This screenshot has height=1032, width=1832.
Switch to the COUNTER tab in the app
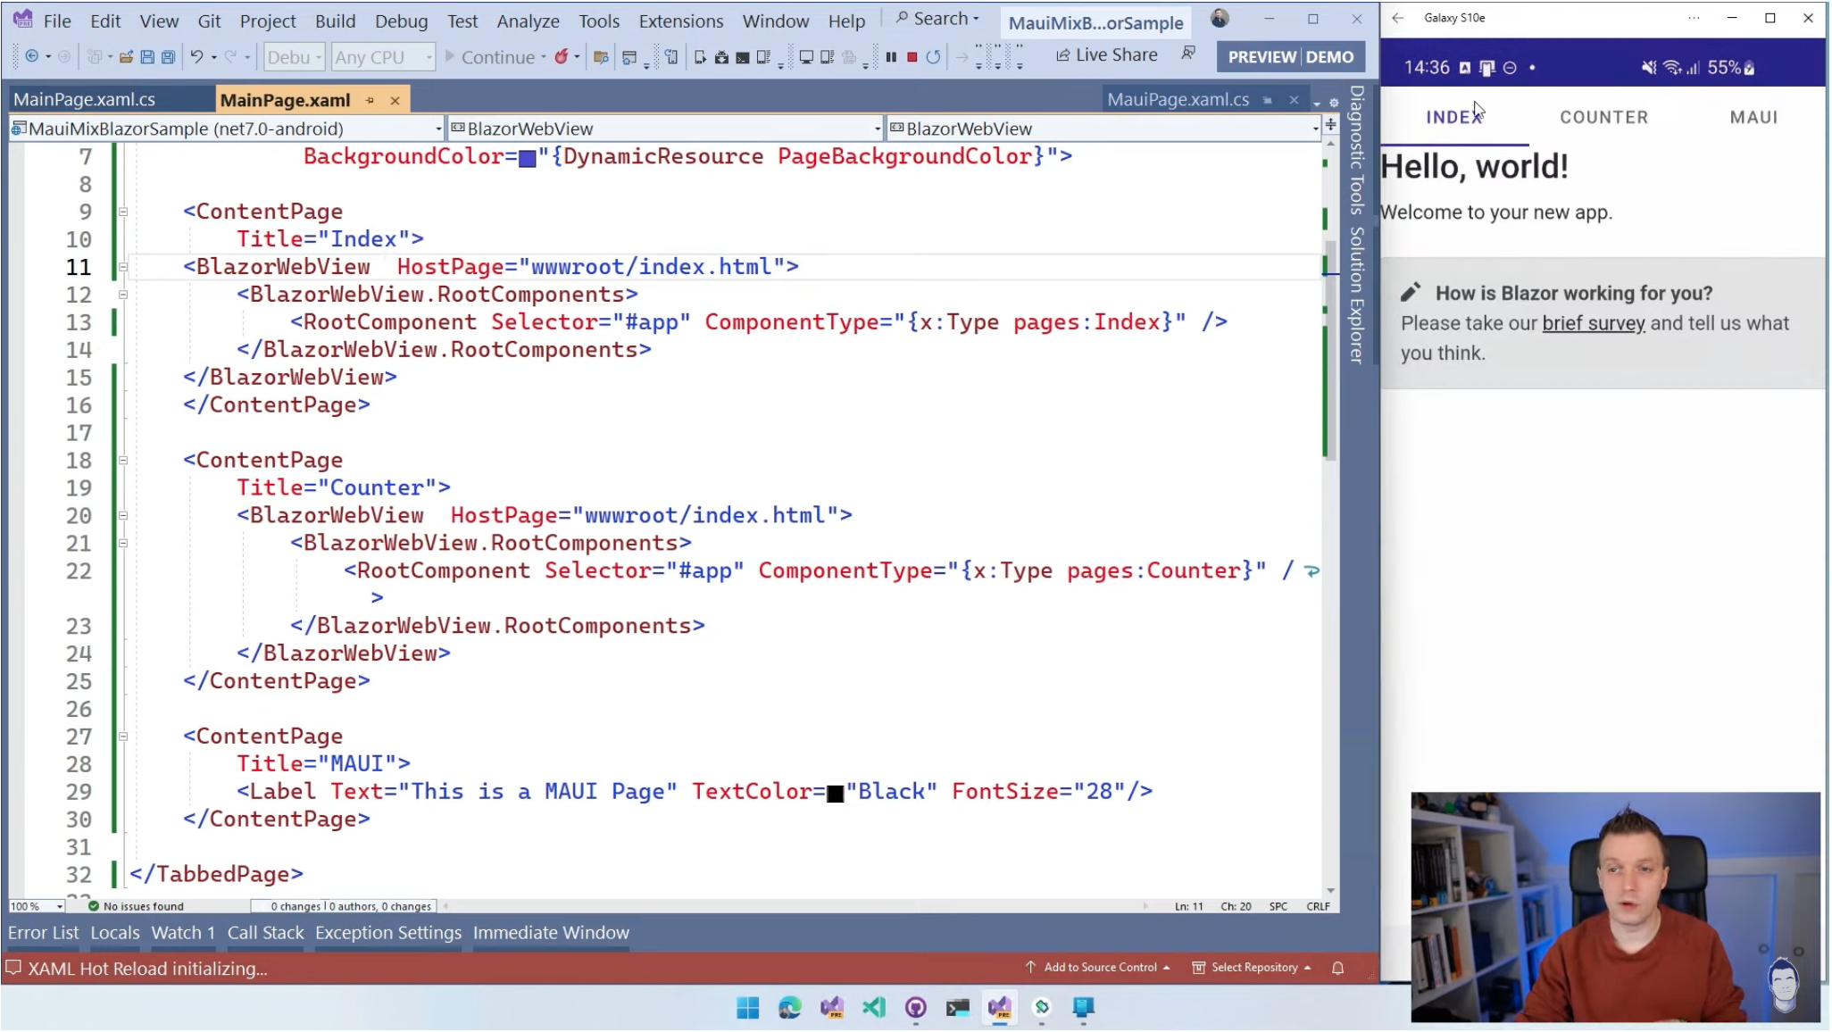(x=1603, y=117)
